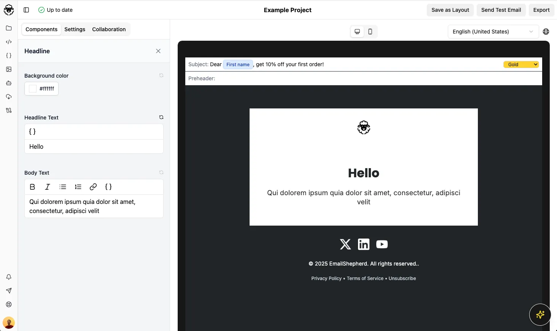Screen dimensions: 557x331
Task: Apply bold formatting in Body Text
Action: point(32,187)
